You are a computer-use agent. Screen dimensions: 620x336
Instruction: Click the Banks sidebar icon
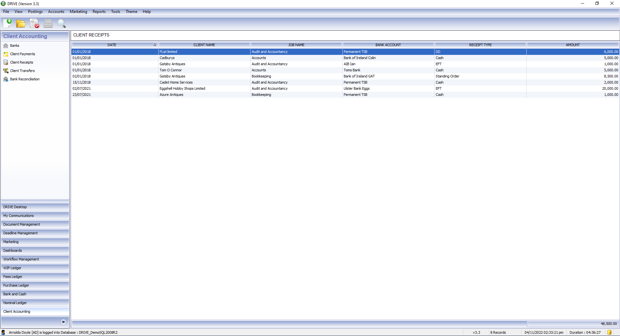pos(6,46)
